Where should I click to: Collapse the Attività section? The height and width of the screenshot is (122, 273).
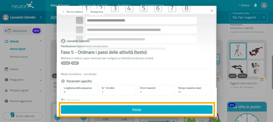(41, 41)
